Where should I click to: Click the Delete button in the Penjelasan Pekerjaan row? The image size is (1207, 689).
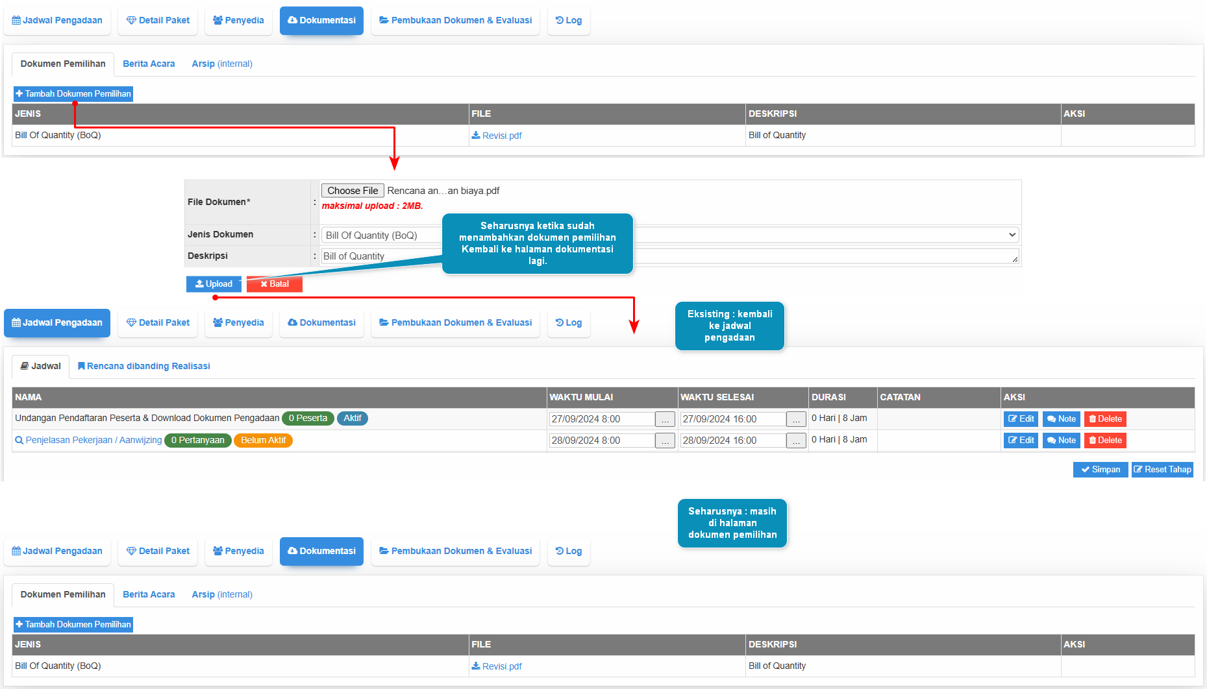tap(1105, 440)
